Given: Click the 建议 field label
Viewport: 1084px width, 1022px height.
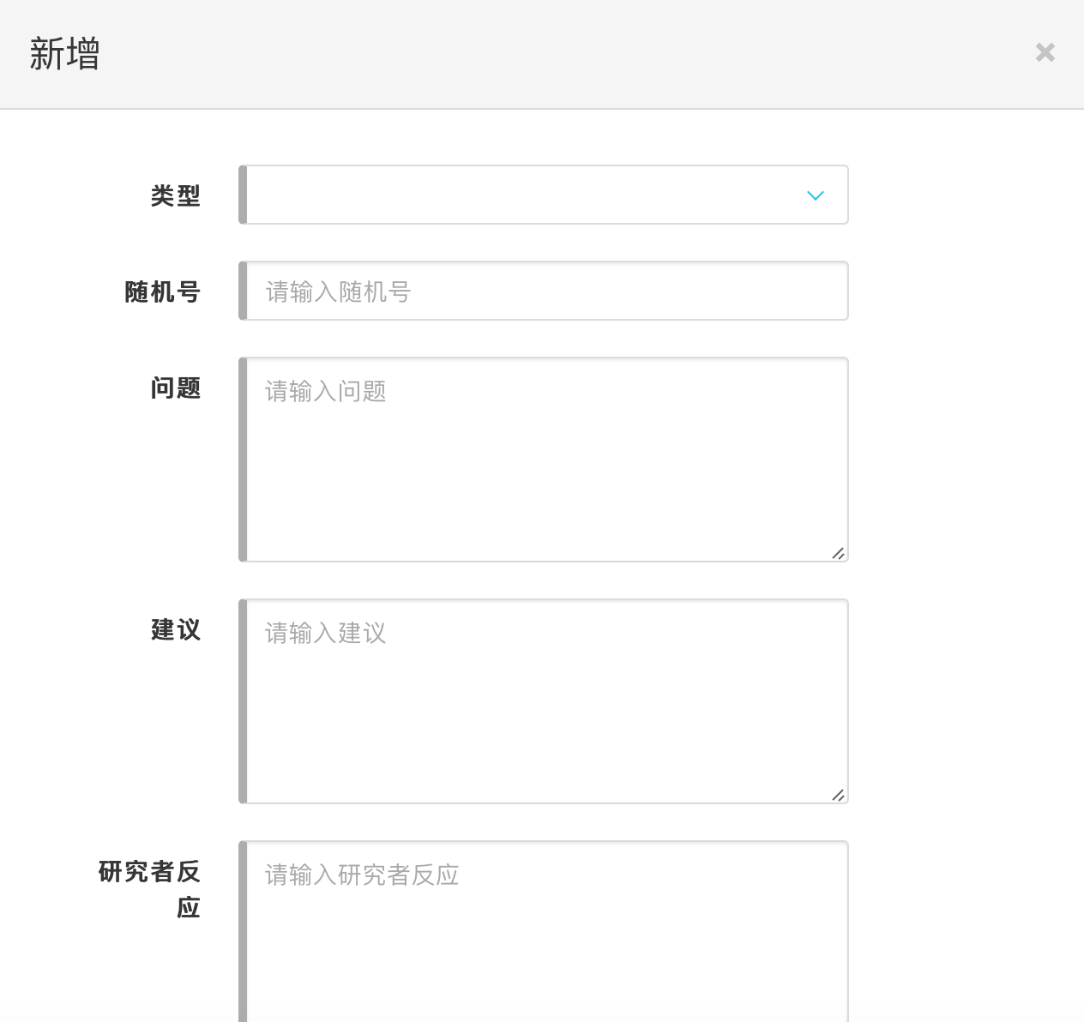Looking at the screenshot, I should tap(176, 630).
